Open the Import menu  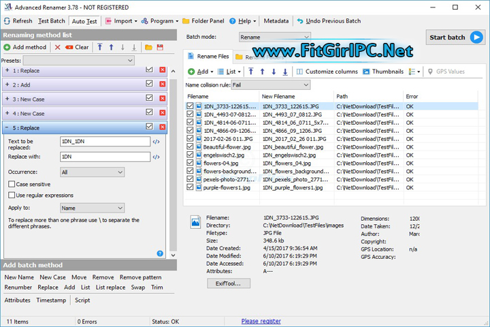pos(123,21)
